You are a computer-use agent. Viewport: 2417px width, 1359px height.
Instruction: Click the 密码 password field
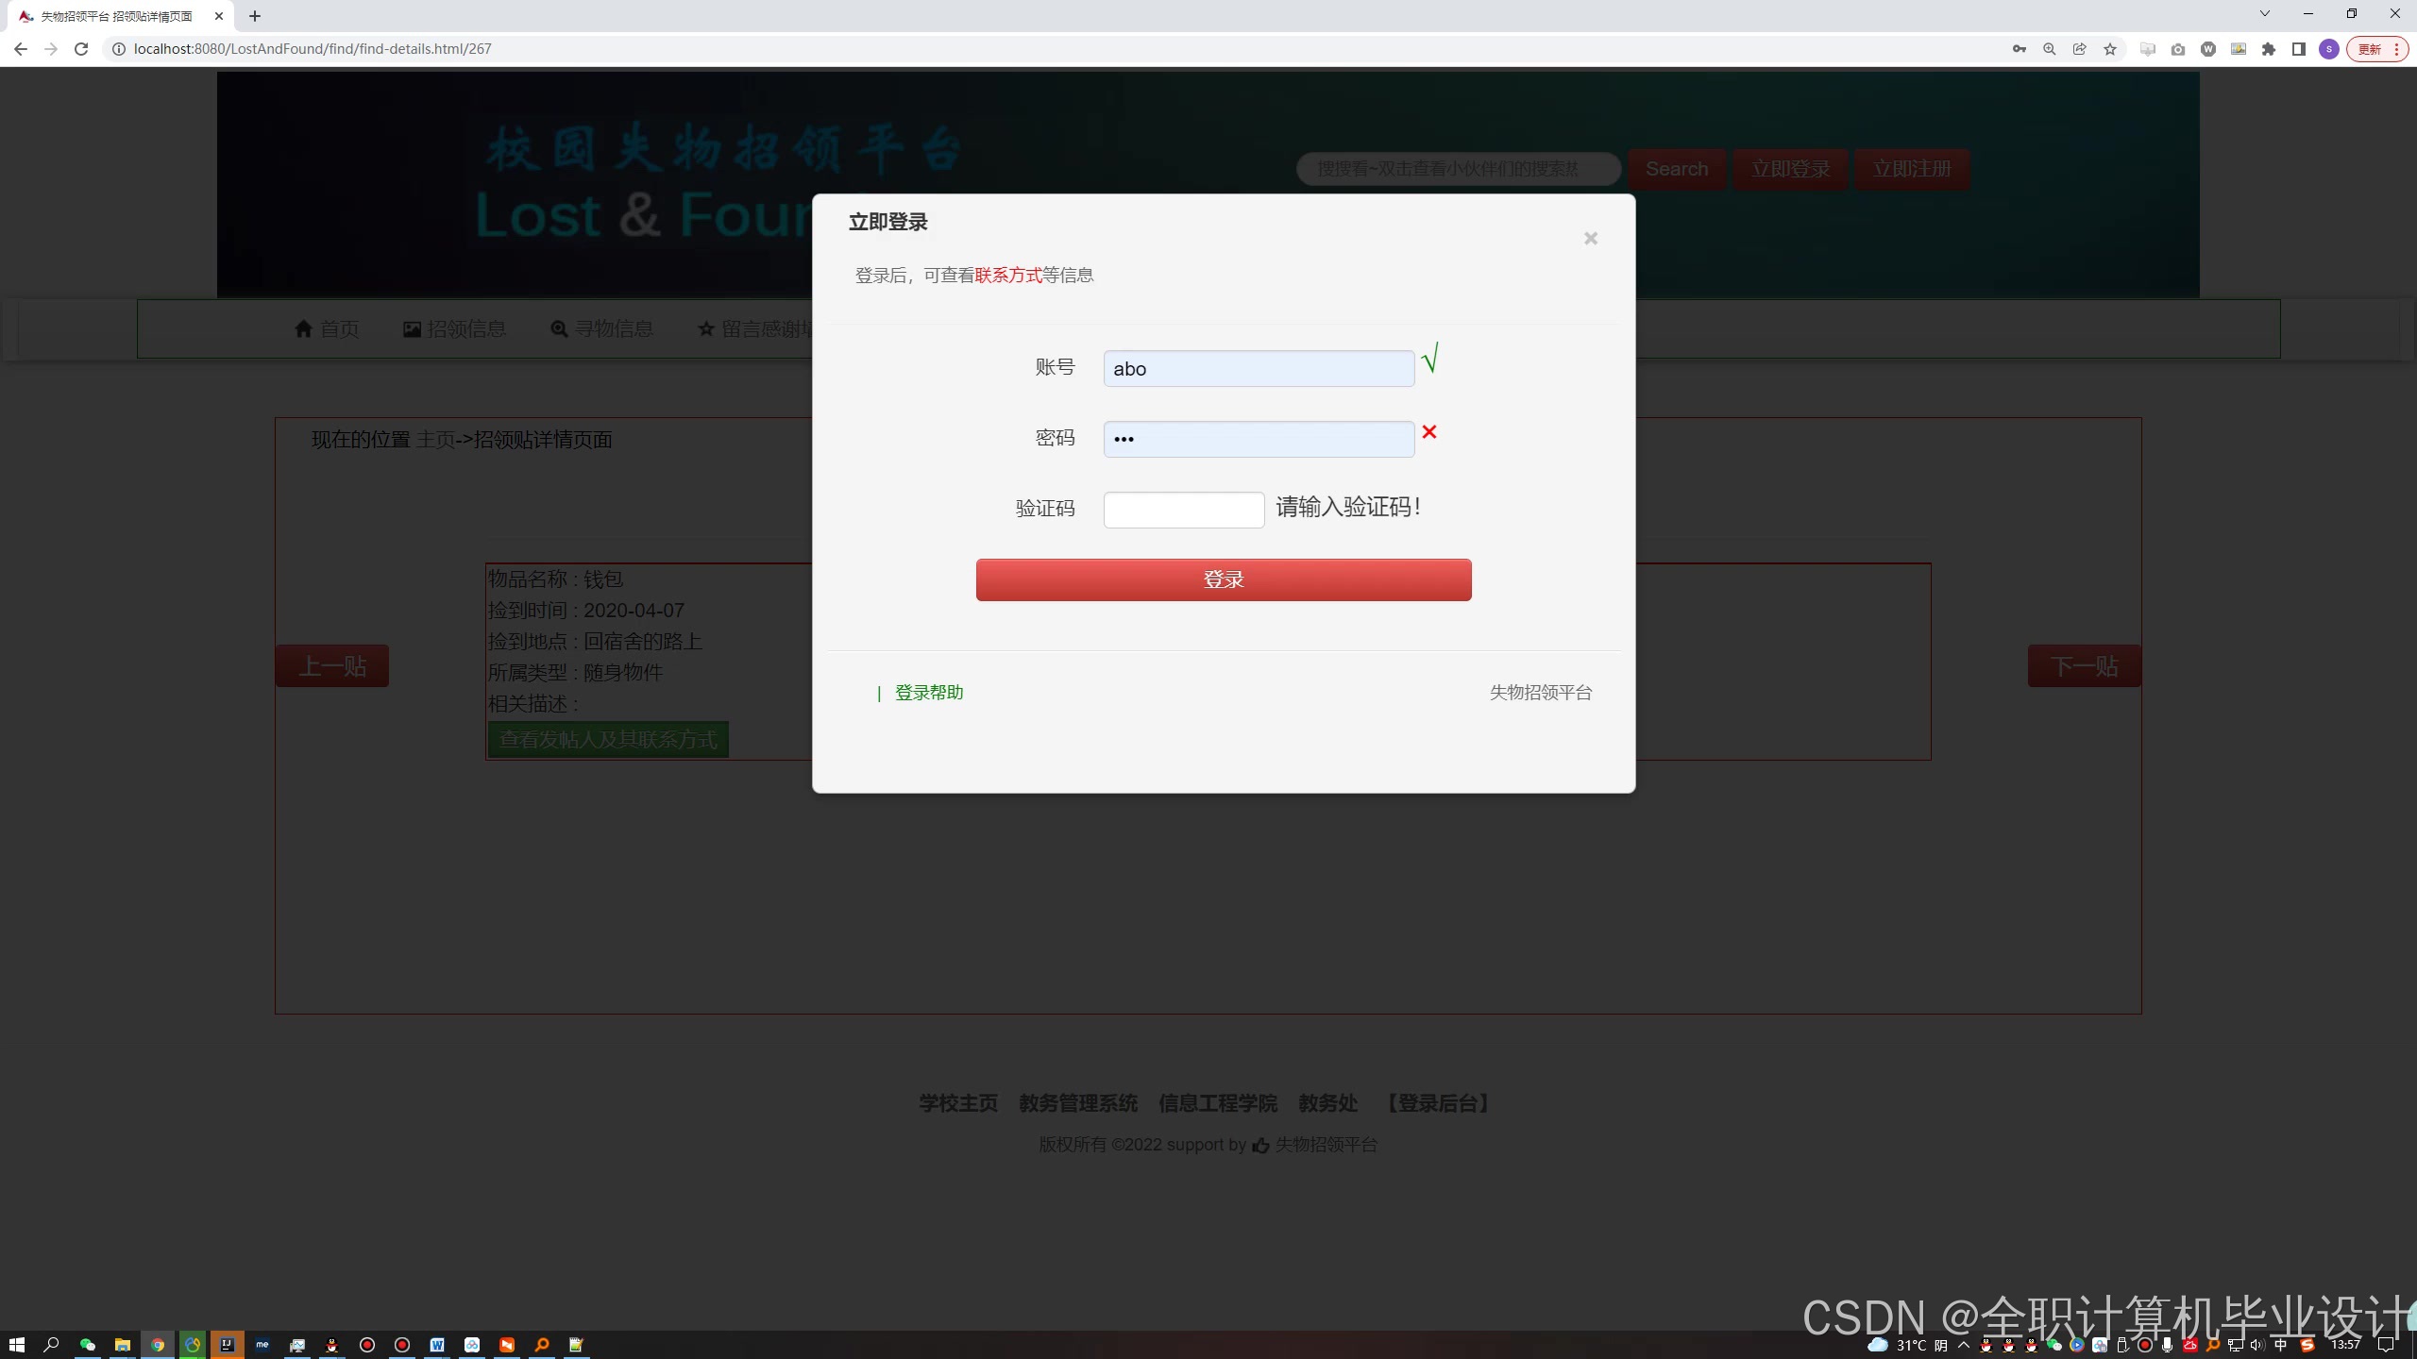pyautogui.click(x=1258, y=439)
